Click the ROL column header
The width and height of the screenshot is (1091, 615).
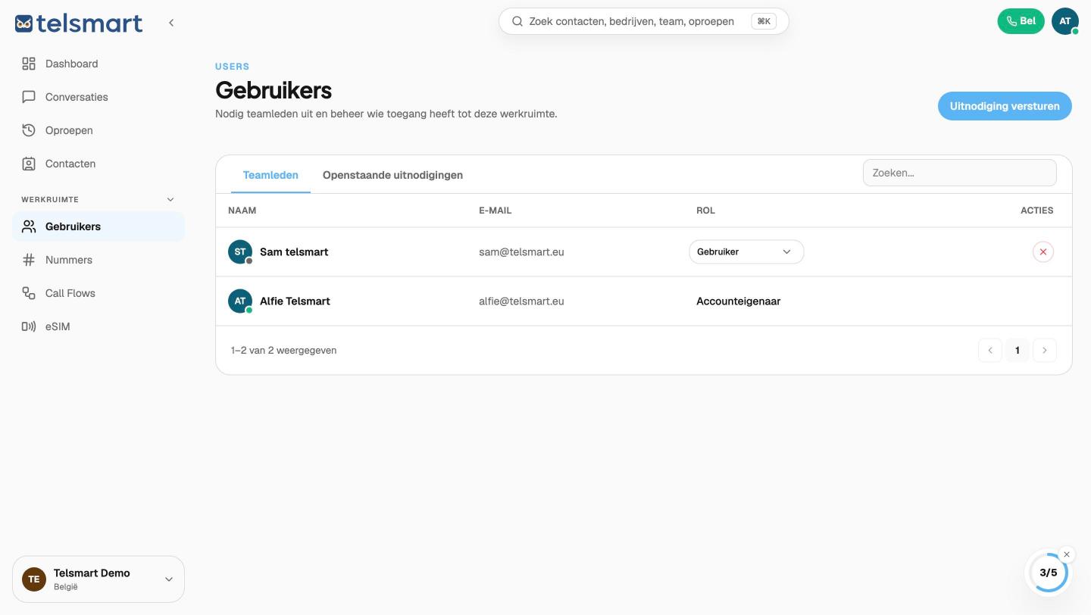(705, 210)
